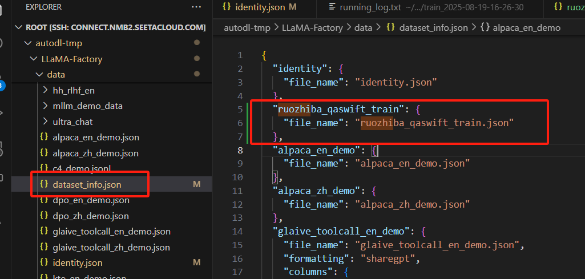Open alpaca_zh_demo.json in the explorer
Image resolution: width=585 pixels, height=279 pixels.
coord(95,153)
